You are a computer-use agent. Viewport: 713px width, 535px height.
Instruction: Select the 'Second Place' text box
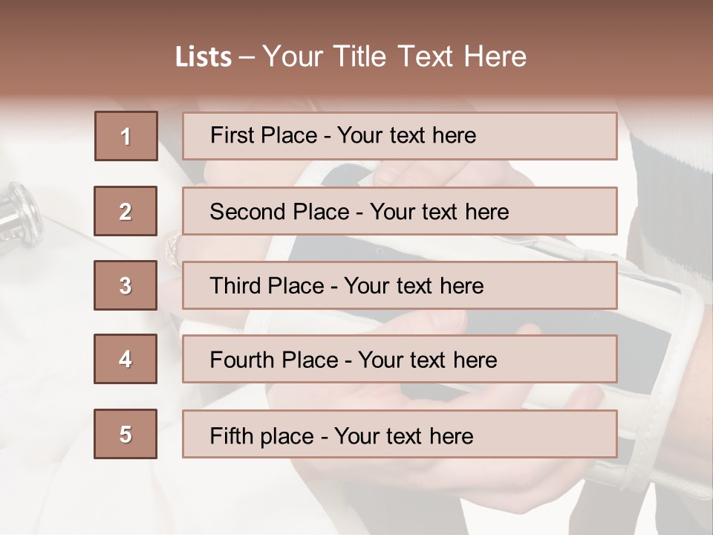coord(400,211)
